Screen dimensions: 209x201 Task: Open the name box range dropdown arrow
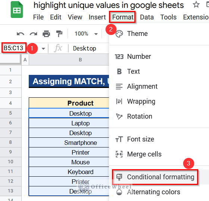tap(43, 48)
